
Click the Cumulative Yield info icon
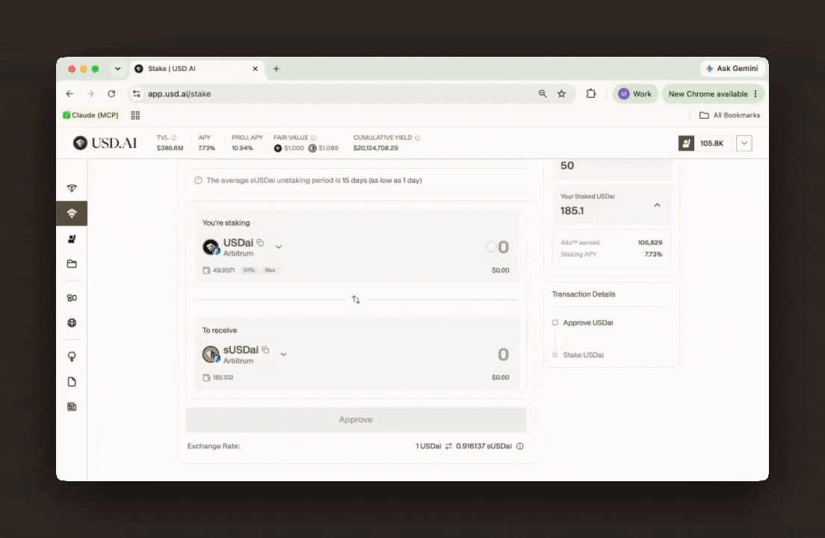417,137
